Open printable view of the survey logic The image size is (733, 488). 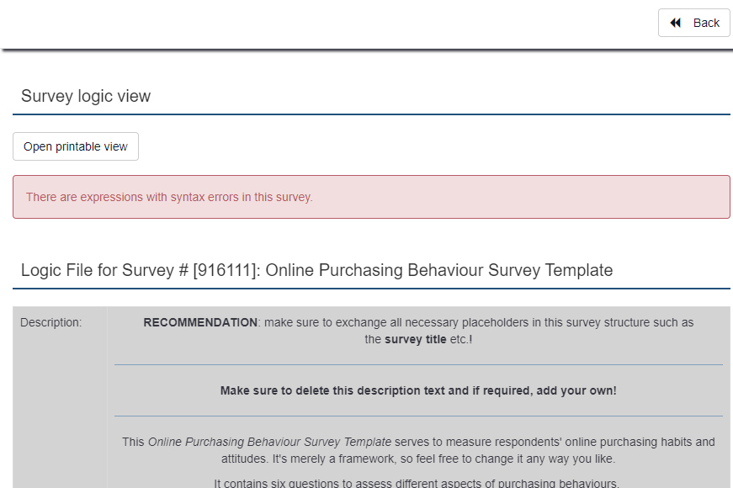[76, 146]
